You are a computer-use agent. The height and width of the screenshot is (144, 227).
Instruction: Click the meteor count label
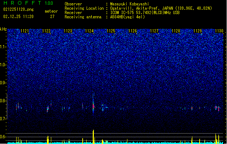[x=51, y=11]
